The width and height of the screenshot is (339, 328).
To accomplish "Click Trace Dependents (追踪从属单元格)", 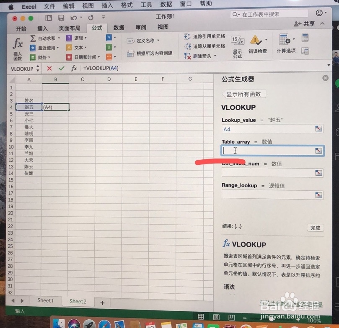I will 204,46.
